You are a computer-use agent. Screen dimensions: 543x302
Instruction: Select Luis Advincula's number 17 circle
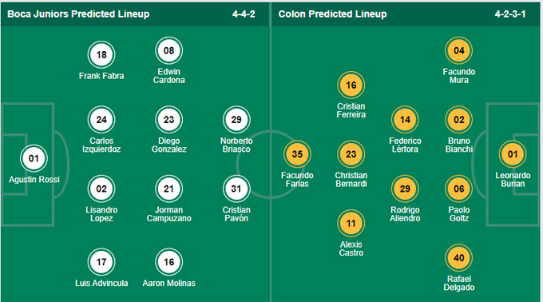pyautogui.click(x=101, y=262)
